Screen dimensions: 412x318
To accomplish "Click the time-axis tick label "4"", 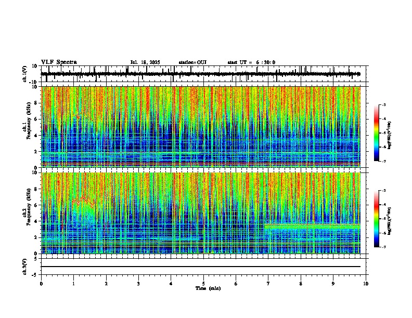I will 171,284.
